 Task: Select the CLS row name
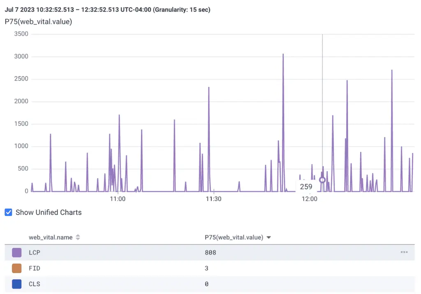point(35,284)
